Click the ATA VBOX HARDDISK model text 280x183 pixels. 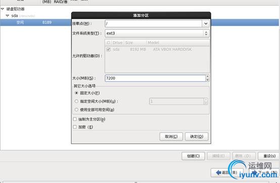point(172,50)
